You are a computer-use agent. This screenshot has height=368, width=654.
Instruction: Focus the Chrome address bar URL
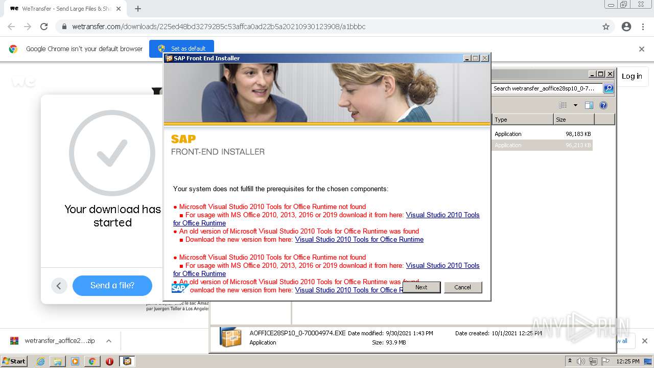click(219, 27)
